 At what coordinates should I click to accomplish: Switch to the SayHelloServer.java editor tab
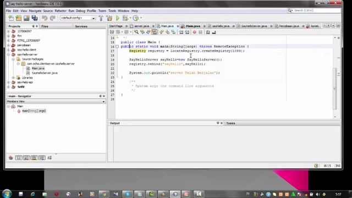click(254, 26)
